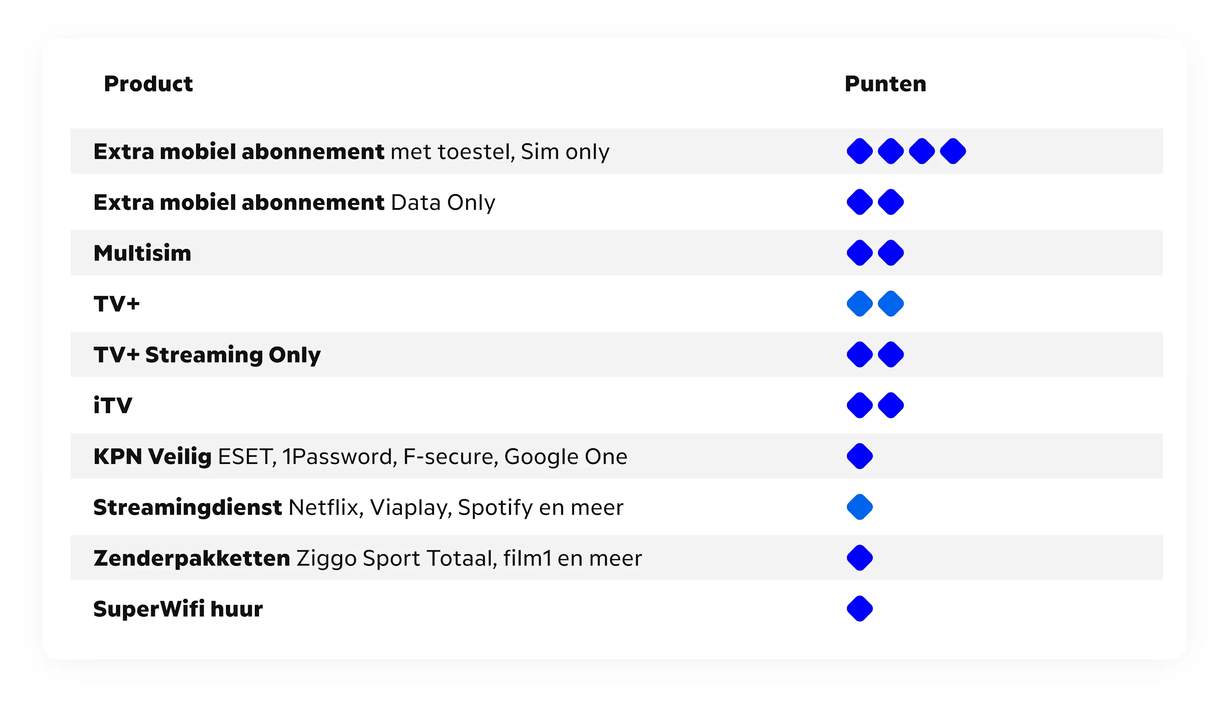1229x706 pixels.
Task: Click the second diamond for TV+ Streaming Only
Action: pos(890,355)
